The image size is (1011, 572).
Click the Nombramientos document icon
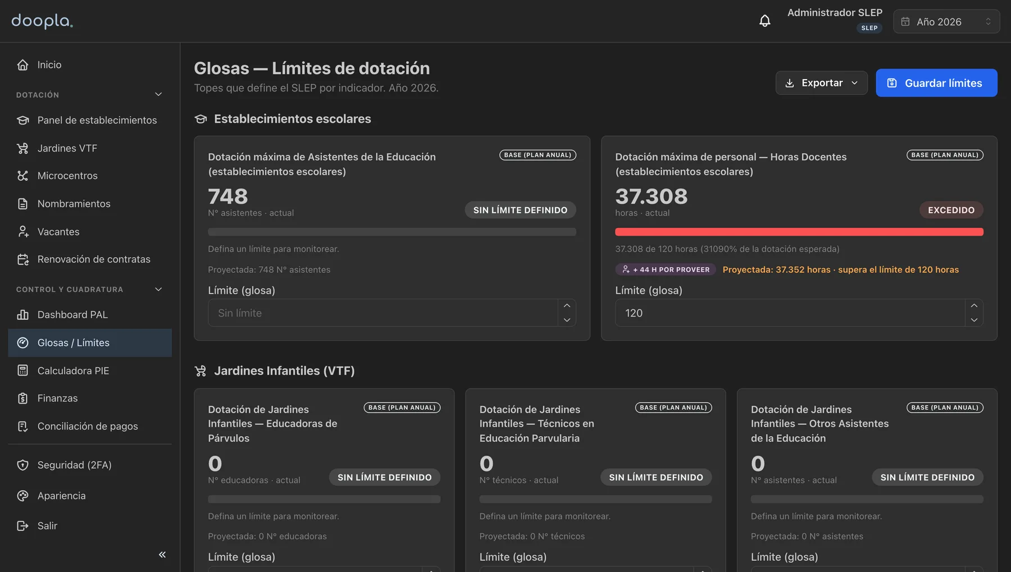22,204
